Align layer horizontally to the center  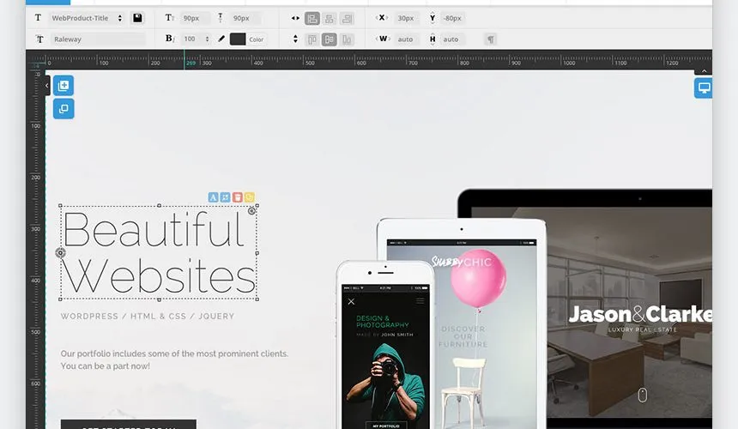click(330, 18)
